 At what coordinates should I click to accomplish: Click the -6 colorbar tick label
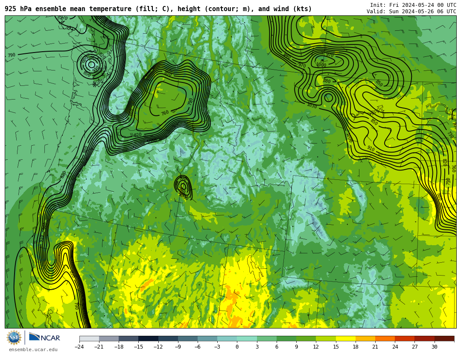pos(198,347)
